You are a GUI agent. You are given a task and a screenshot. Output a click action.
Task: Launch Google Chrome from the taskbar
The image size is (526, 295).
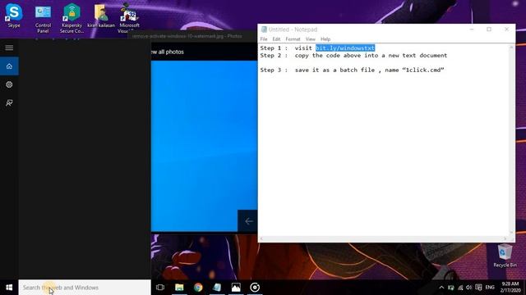198,288
